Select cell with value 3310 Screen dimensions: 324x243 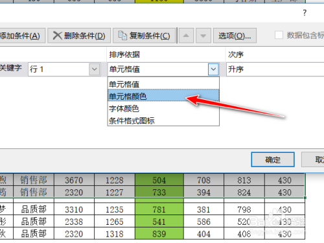(74, 209)
